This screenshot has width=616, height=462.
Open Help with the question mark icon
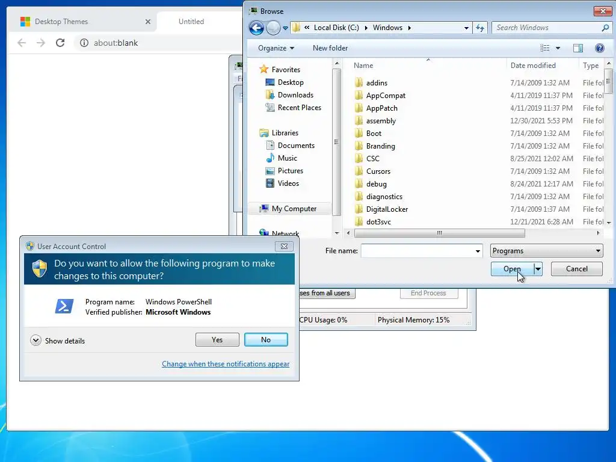click(600, 48)
